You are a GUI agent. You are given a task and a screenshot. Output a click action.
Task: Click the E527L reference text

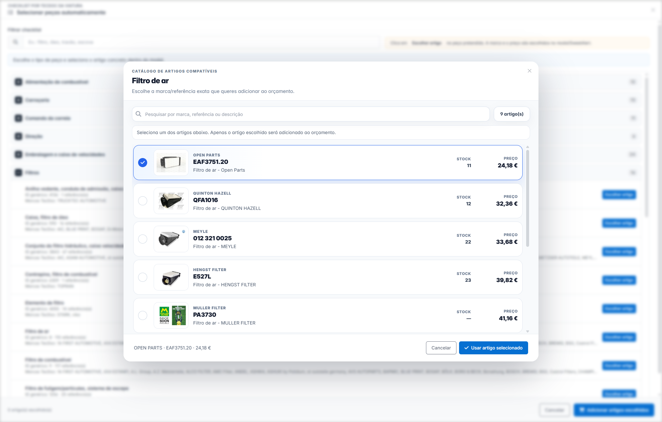tap(202, 277)
